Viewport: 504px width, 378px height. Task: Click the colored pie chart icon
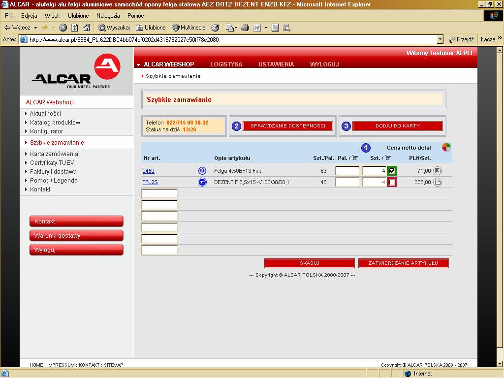(446, 147)
